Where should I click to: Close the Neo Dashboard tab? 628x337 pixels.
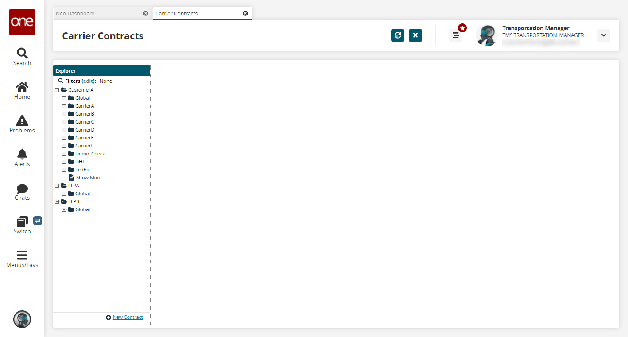point(146,13)
